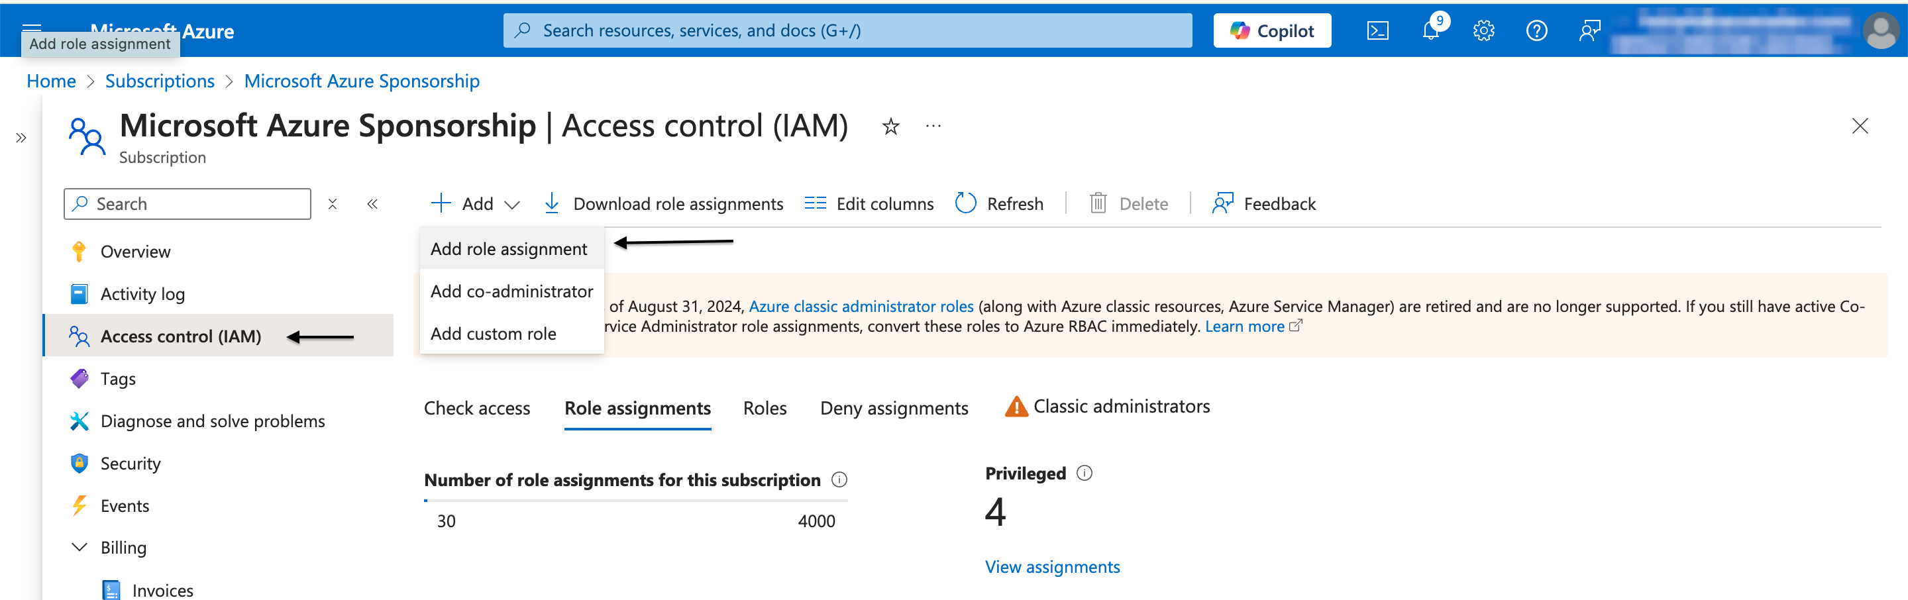Viewport: 1908px width, 600px height.
Task: Focus the global search resources box
Action: click(847, 30)
